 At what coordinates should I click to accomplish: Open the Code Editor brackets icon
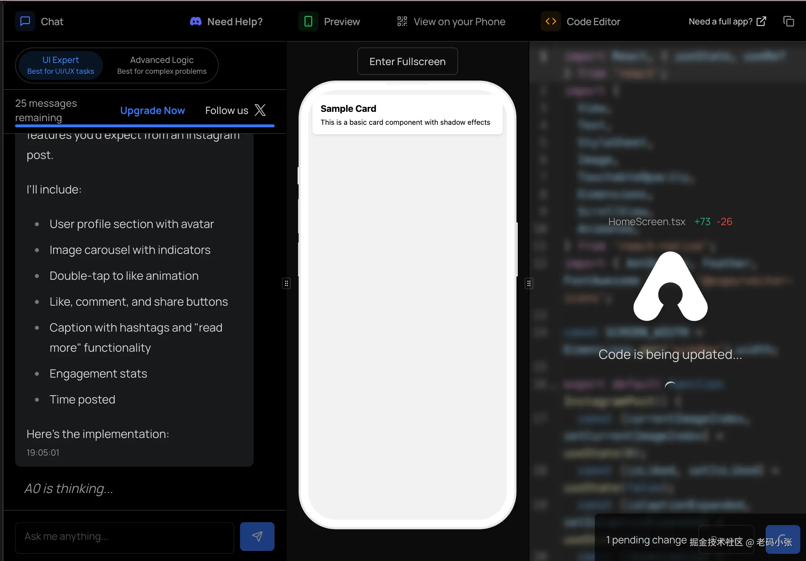(x=550, y=21)
